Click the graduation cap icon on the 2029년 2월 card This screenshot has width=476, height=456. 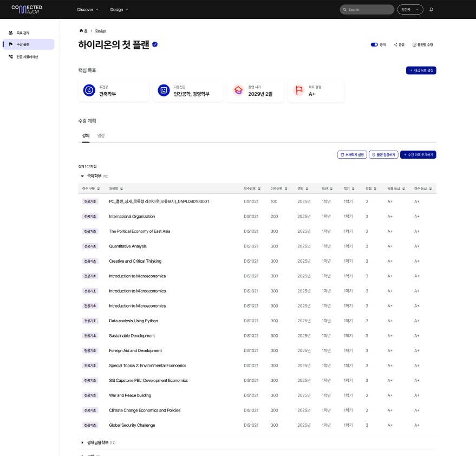coord(238,90)
